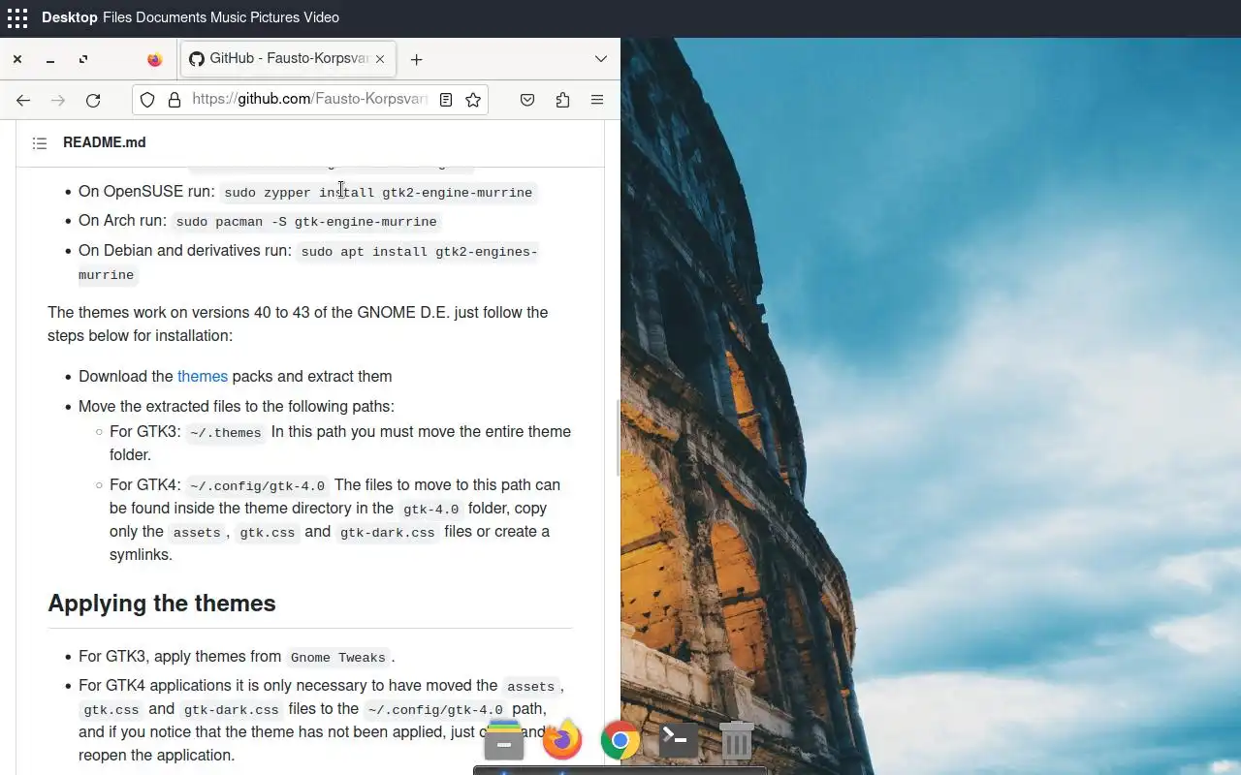Launch file manager from dock

504,741
